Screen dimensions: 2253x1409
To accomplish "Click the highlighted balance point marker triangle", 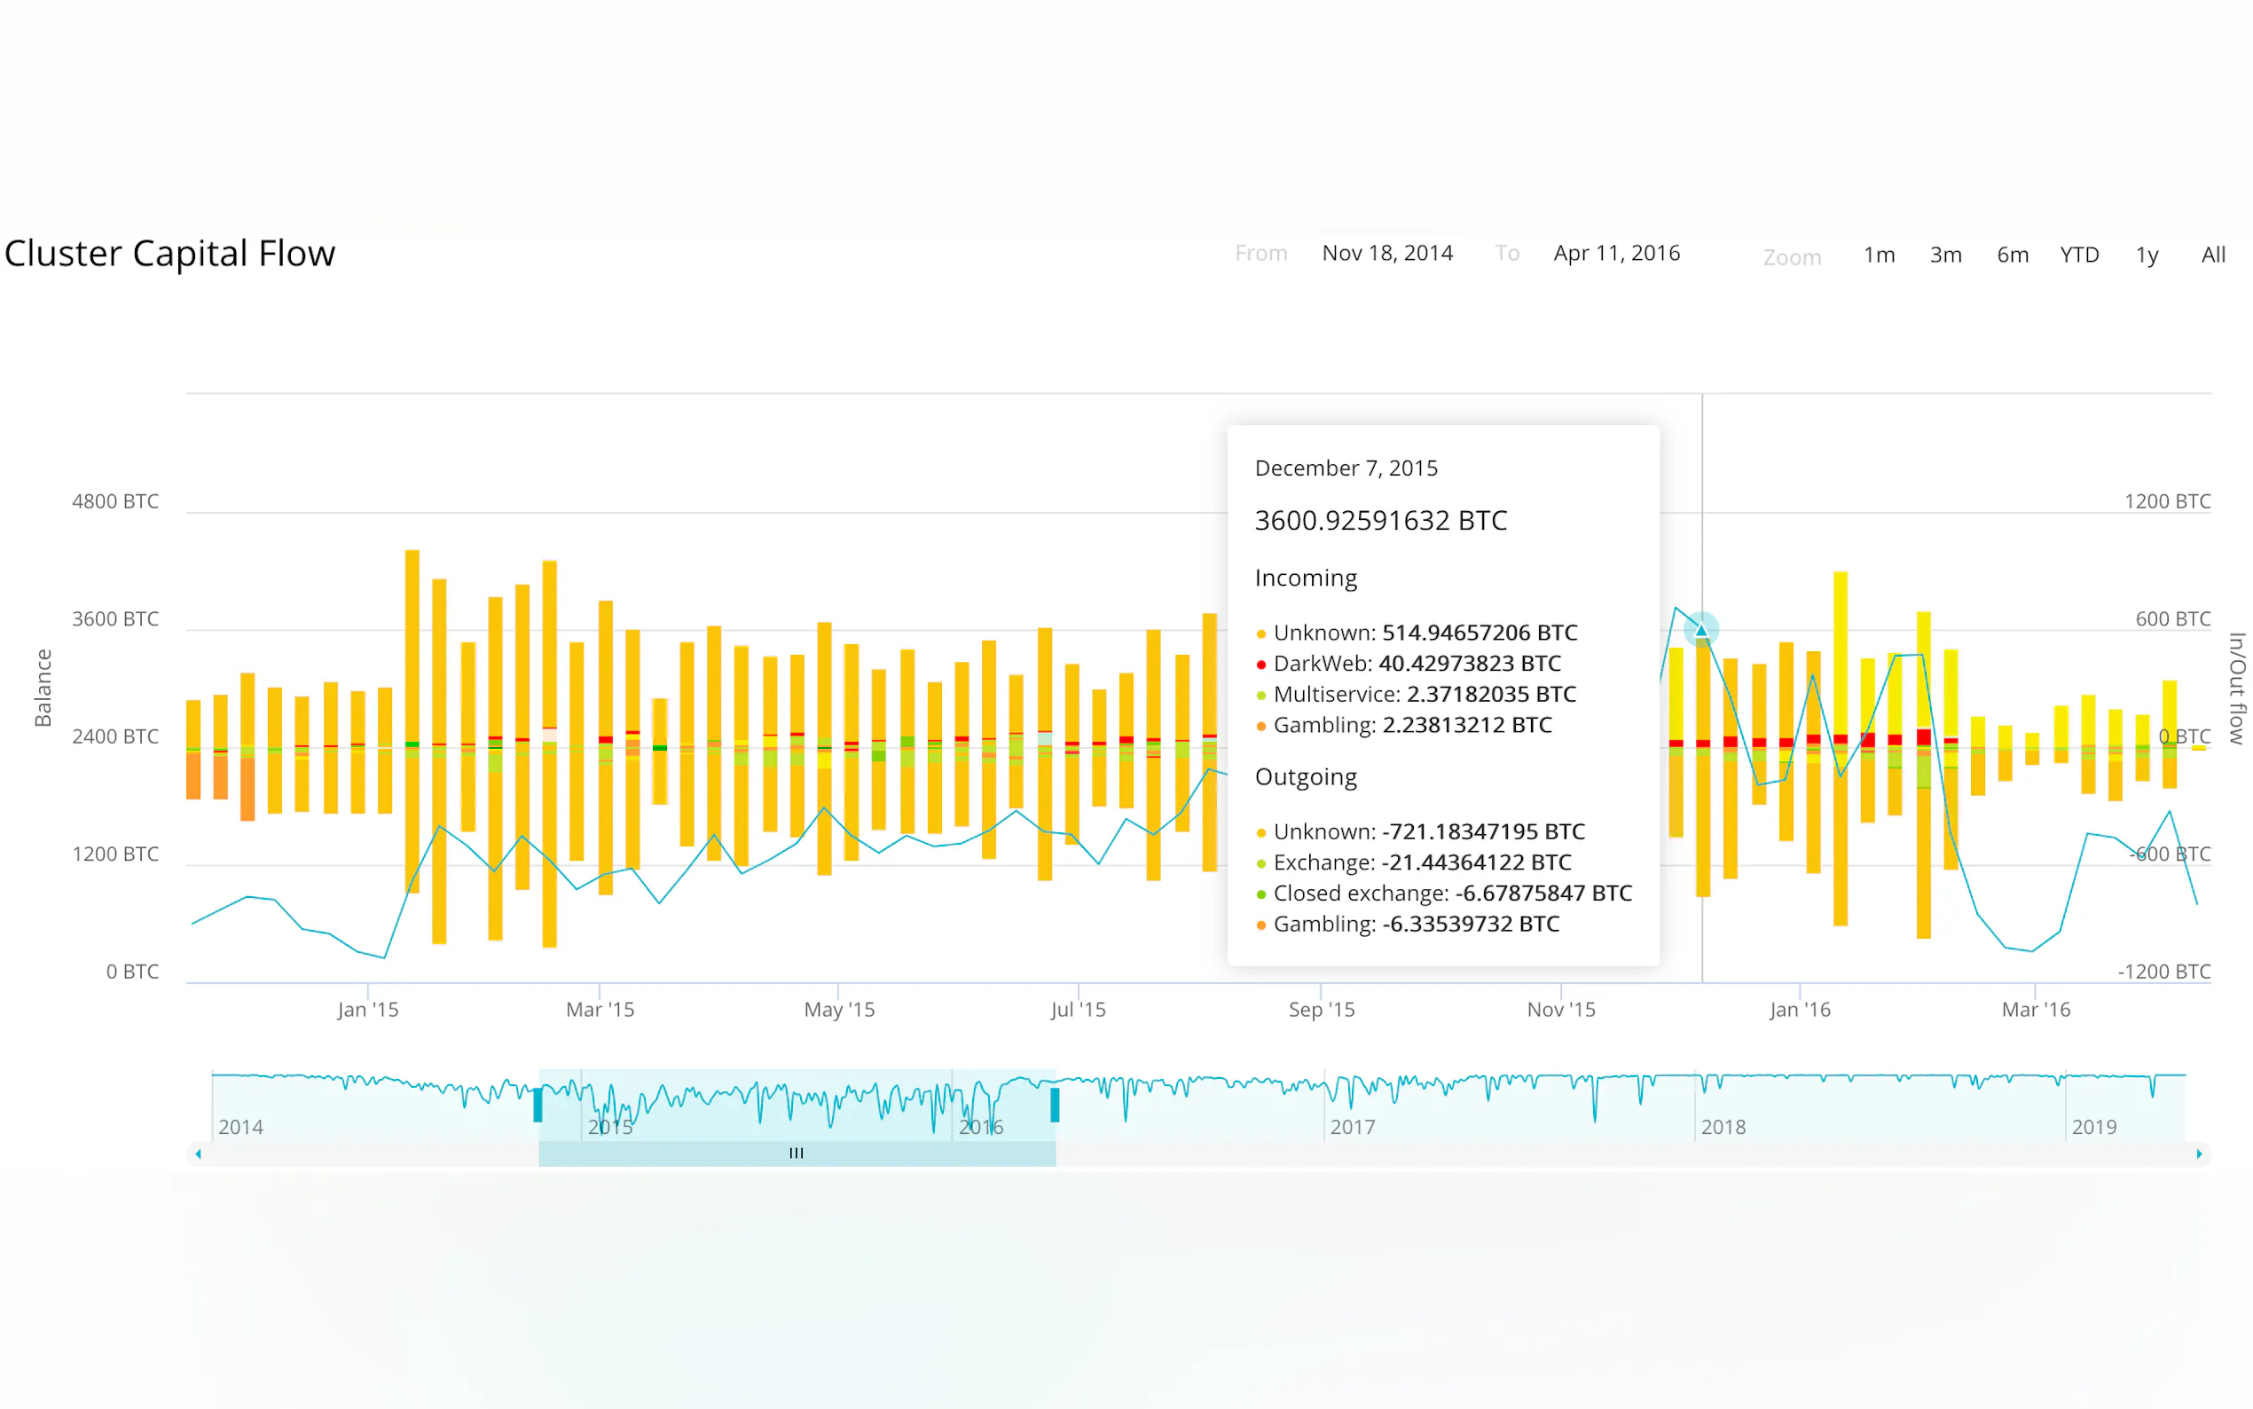I will pos(1700,631).
